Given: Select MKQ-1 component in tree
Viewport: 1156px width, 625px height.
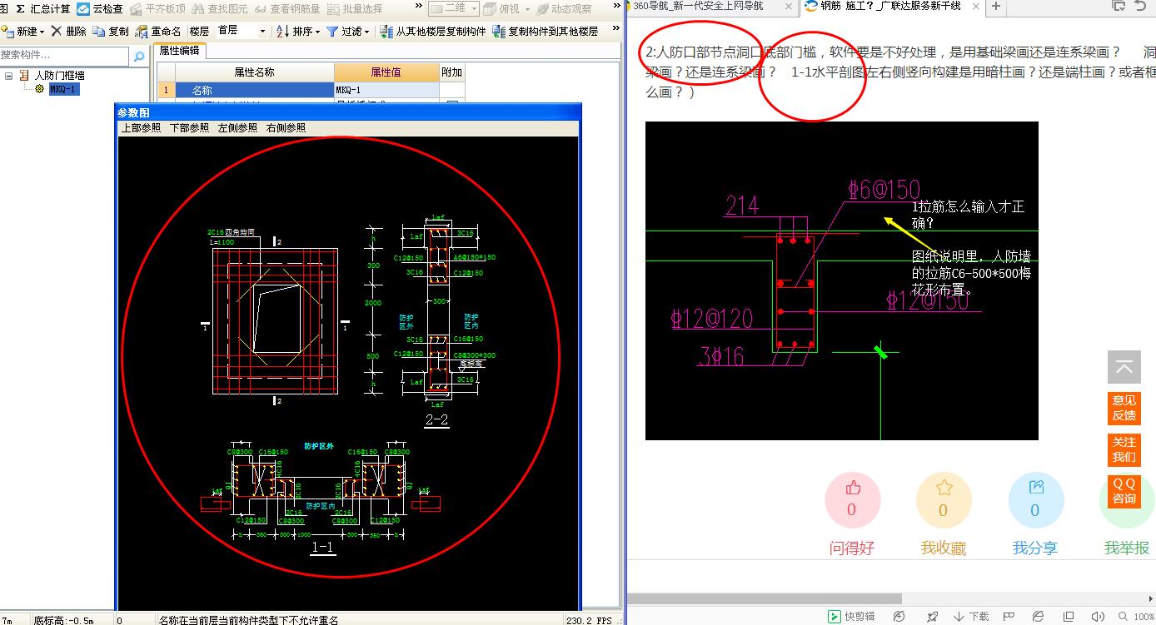Looking at the screenshot, I should 64,89.
